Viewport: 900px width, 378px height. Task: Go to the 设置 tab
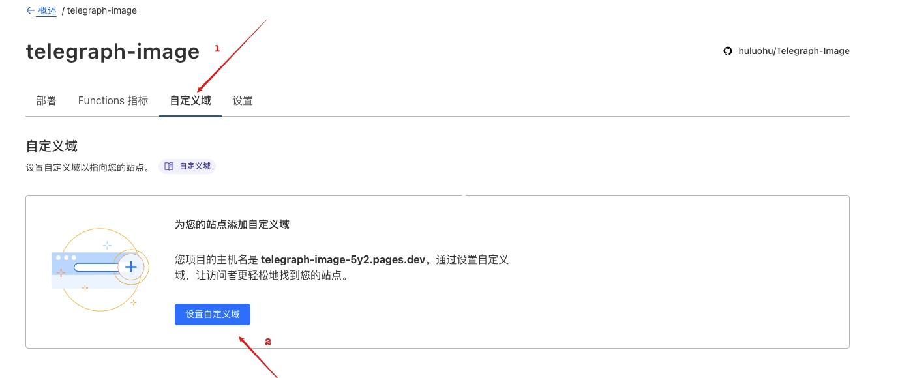point(243,100)
